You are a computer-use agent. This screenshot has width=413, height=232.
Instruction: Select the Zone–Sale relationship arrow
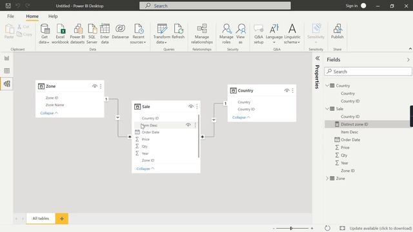117,117
